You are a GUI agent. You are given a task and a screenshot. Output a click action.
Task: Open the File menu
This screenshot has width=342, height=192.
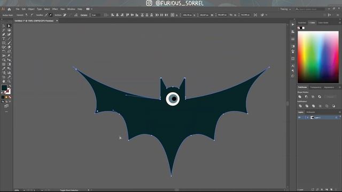(18, 9)
